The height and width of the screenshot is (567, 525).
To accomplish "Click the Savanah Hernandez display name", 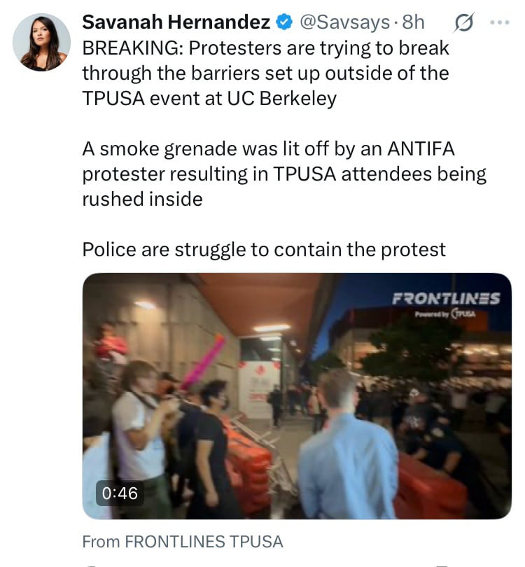I will click(x=176, y=22).
